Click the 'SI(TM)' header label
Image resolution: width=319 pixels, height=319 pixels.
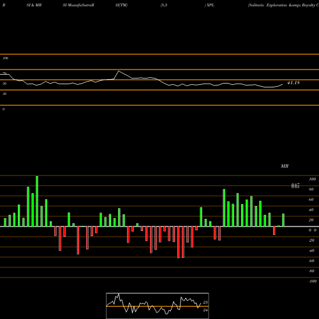pos(121,5)
